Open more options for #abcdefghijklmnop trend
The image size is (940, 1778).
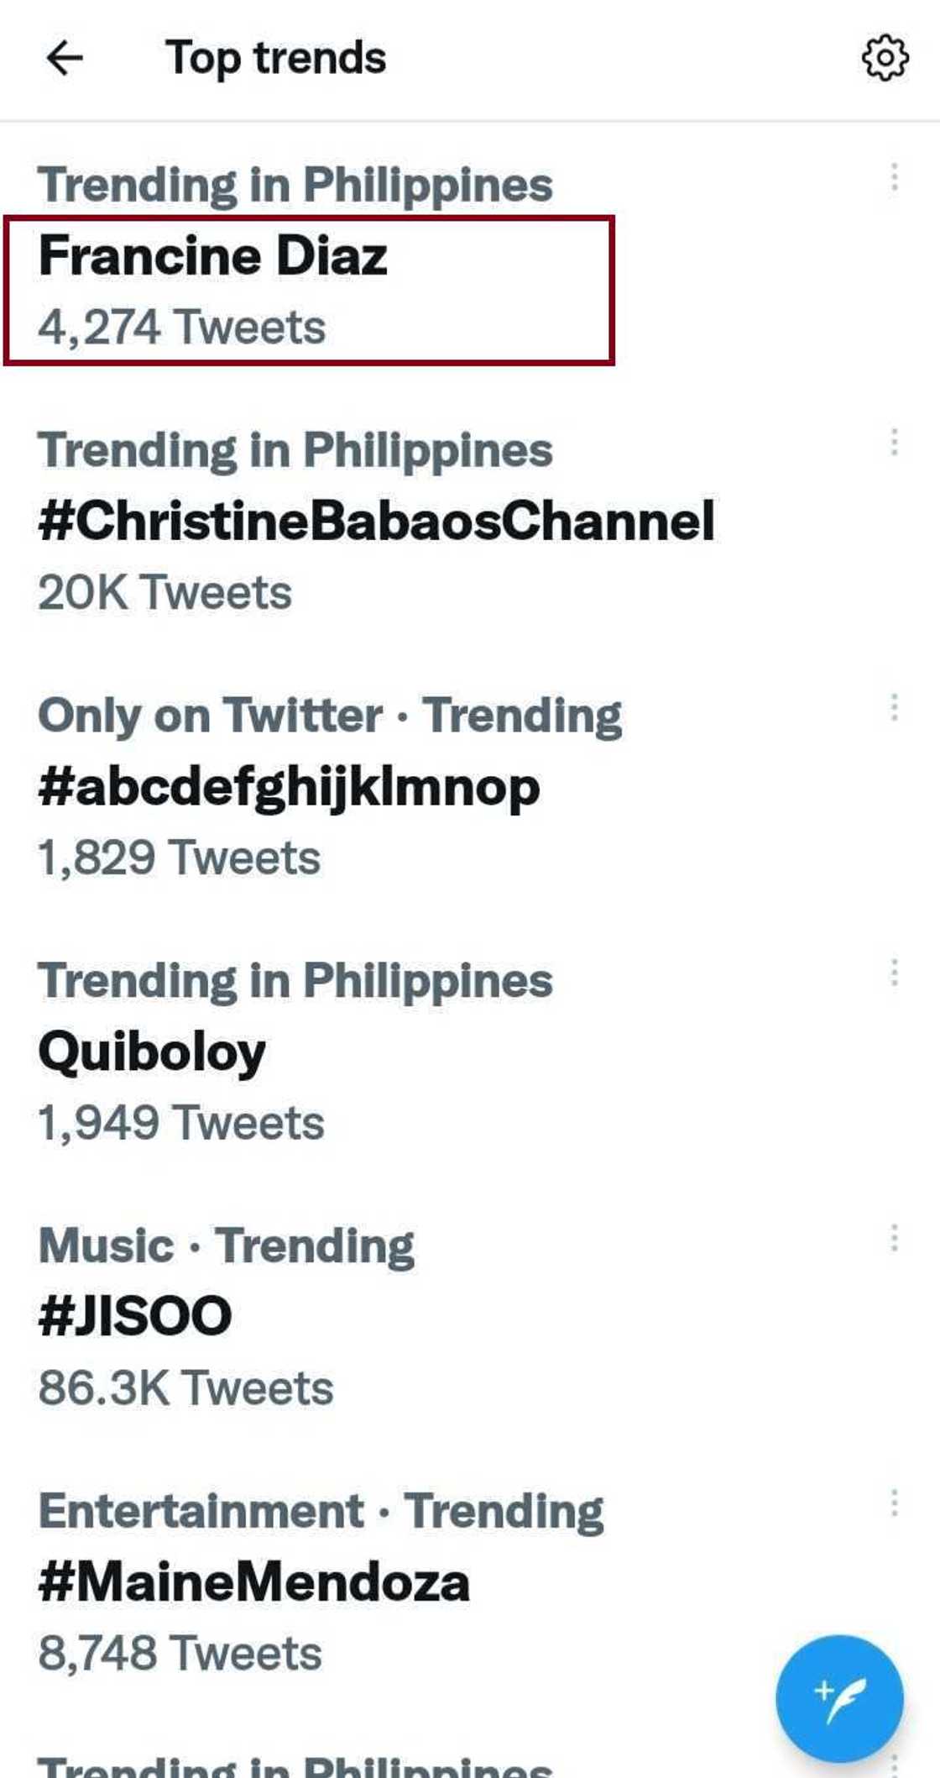(893, 705)
